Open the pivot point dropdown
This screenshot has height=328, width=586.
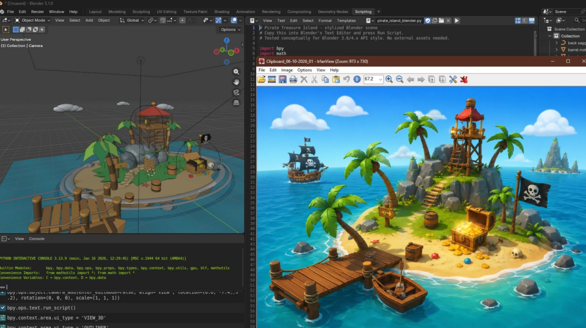[152, 21]
